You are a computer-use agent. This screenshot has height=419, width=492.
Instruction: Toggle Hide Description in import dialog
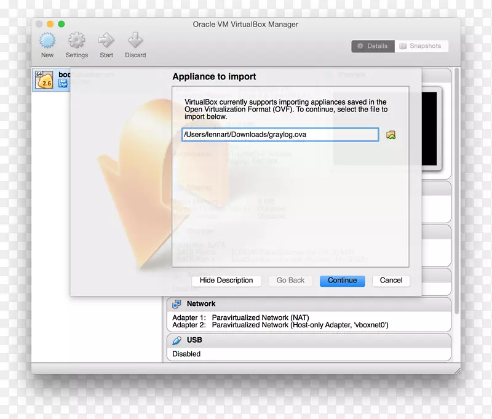[x=226, y=281]
